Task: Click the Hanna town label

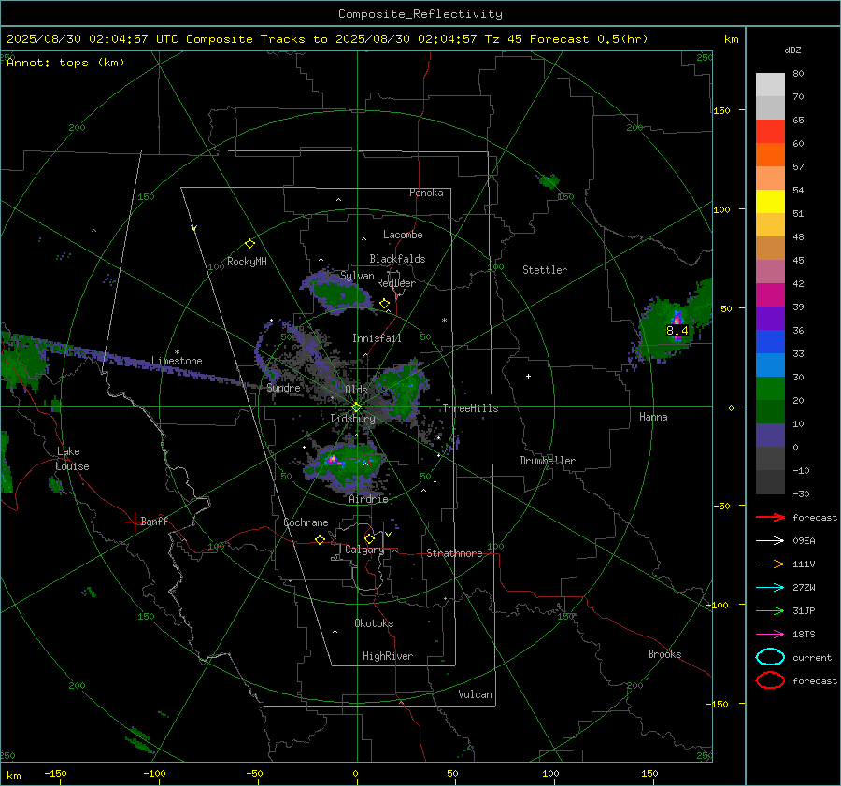Action: point(653,417)
